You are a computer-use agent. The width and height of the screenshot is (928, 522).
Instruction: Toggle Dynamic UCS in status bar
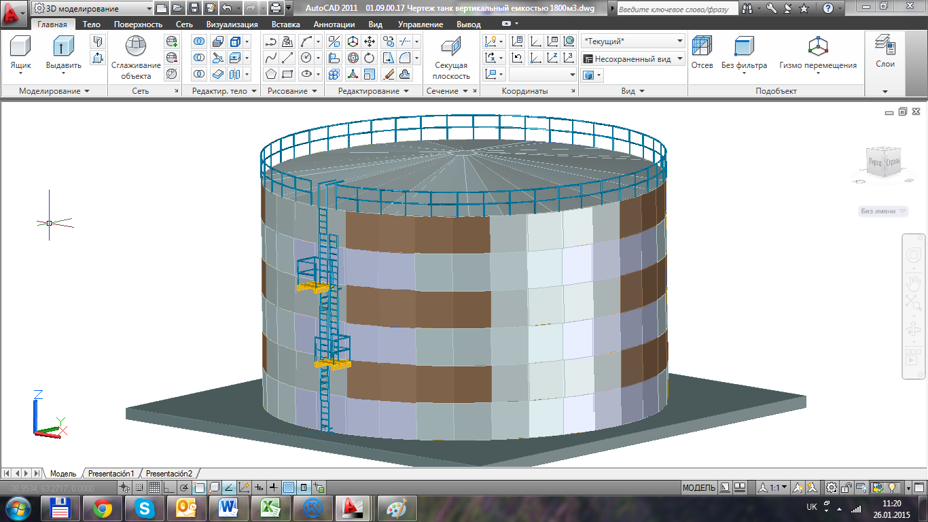coord(244,487)
